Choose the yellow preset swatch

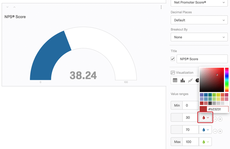pyautogui.click(x=218, y=95)
